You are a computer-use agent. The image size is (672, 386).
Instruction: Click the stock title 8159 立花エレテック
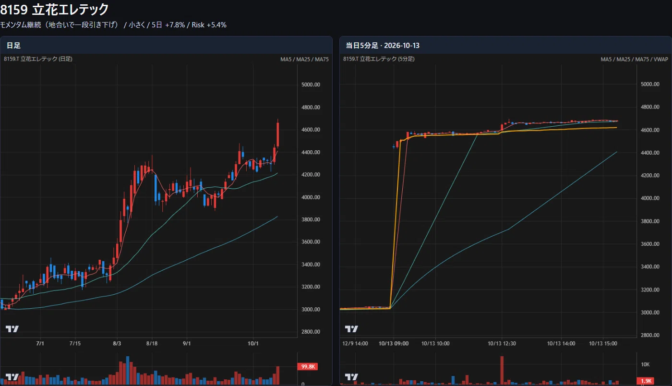(55, 9)
